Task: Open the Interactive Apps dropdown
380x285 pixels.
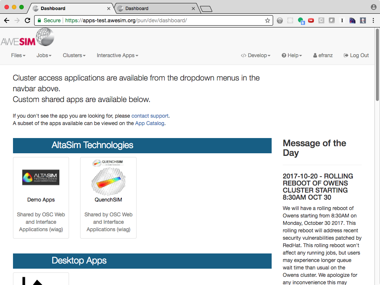Action: coord(117,55)
